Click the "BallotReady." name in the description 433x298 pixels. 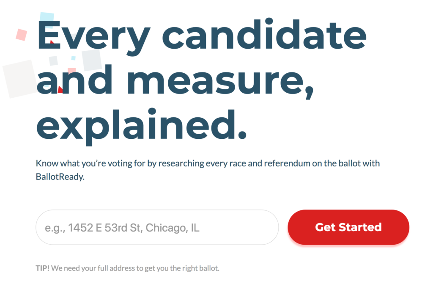coord(60,177)
